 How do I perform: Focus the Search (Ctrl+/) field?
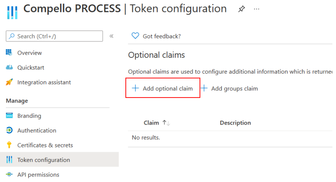[x=55, y=36]
